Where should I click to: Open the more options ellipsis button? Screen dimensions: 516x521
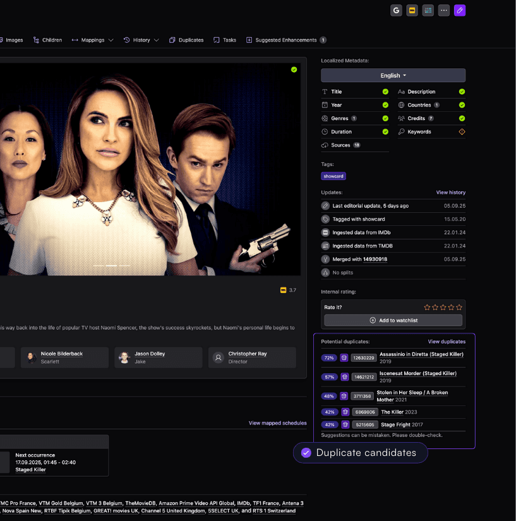click(444, 11)
